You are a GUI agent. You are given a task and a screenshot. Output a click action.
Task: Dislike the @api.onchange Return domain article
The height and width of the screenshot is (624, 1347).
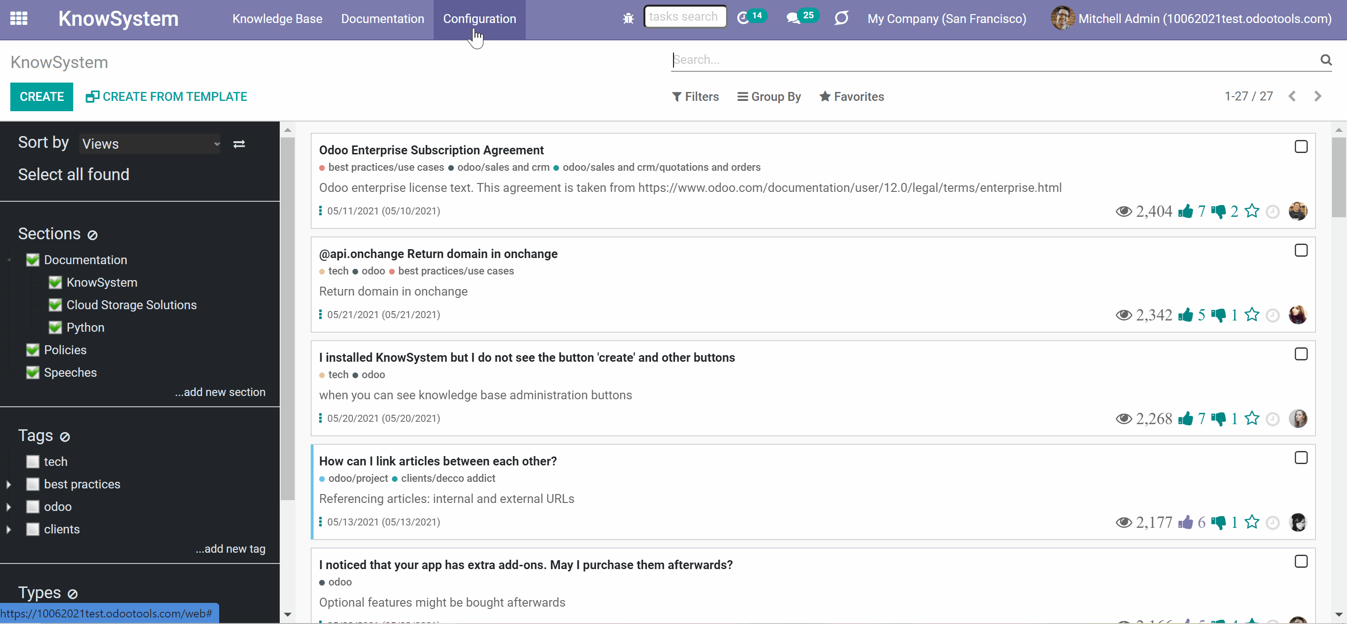(x=1218, y=315)
